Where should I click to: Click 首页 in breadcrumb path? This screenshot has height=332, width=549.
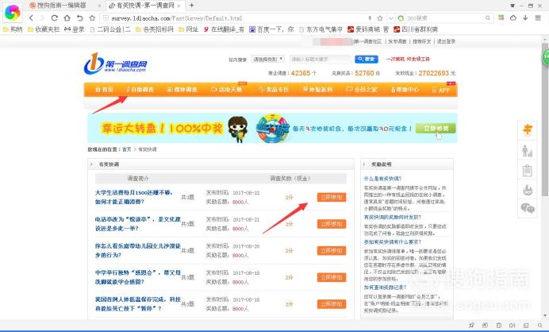pyautogui.click(x=126, y=149)
